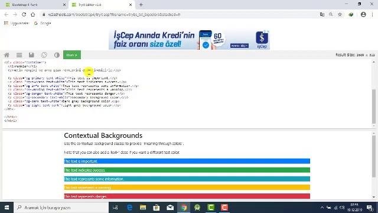Open the Action Center notifications
Screen dimensions: 378x213
tap(370, 208)
